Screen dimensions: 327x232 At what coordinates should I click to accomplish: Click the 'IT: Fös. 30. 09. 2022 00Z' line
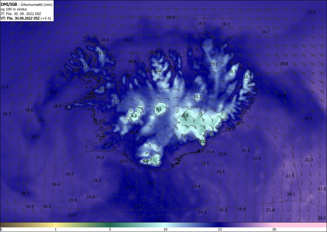pos(21,14)
